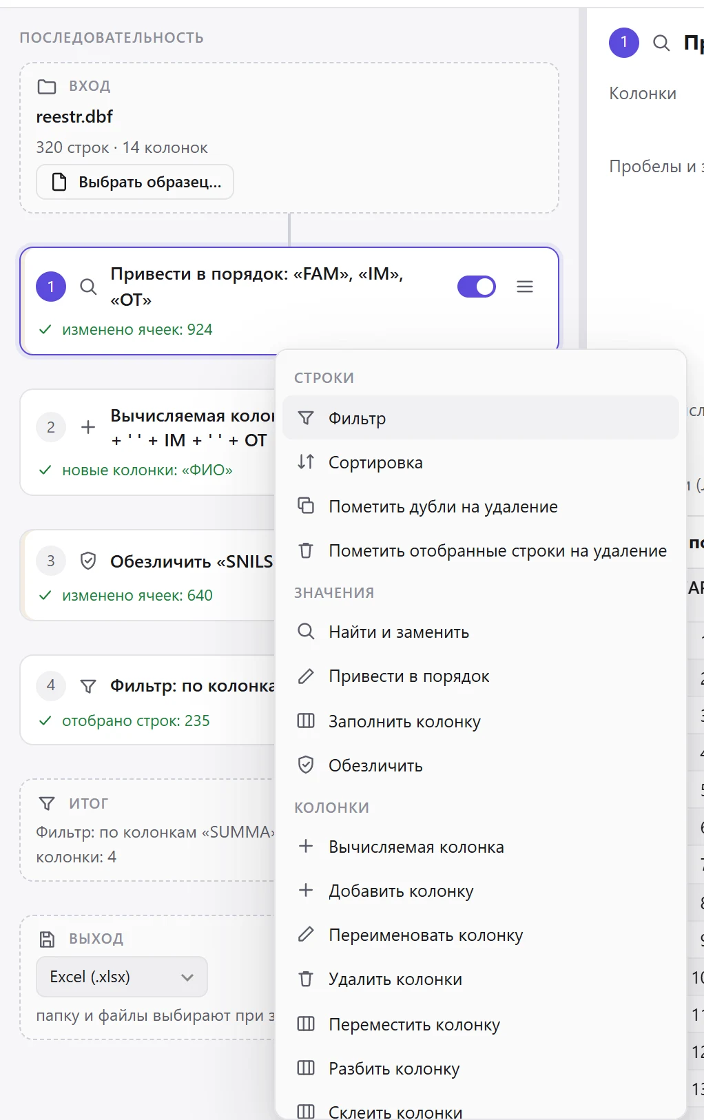Select Обезличить menu entry

pyautogui.click(x=481, y=765)
